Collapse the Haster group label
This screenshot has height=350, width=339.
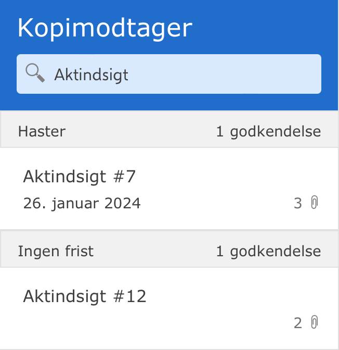pyautogui.click(x=42, y=131)
